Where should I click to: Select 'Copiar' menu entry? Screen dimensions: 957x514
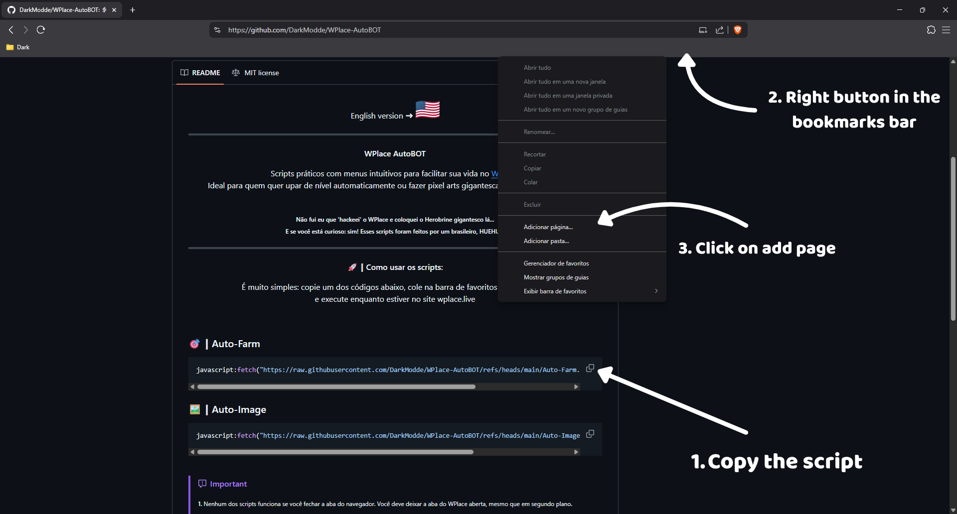pyautogui.click(x=582, y=168)
